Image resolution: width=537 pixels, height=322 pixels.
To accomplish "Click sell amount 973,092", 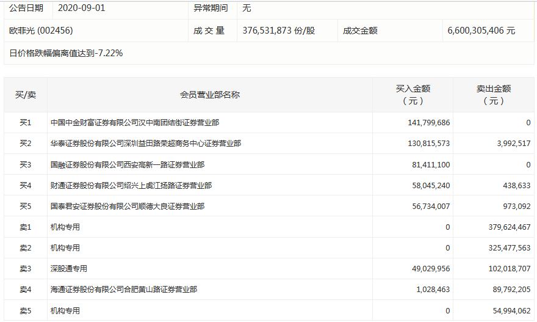I will click(517, 207).
